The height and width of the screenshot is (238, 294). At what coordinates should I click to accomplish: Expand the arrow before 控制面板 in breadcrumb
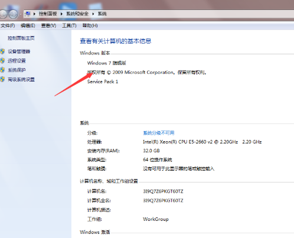click(x=34, y=14)
